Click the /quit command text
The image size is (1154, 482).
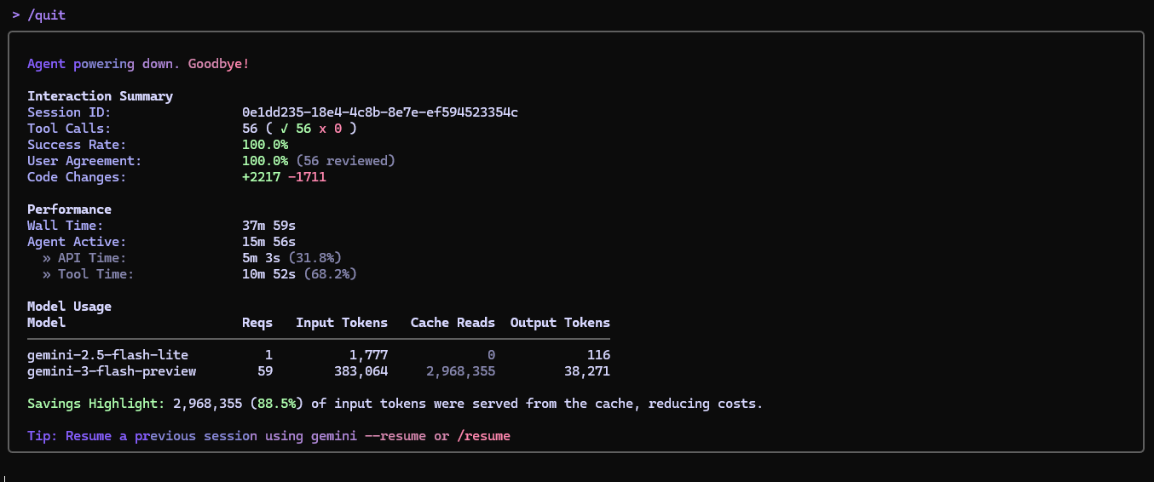(x=47, y=15)
